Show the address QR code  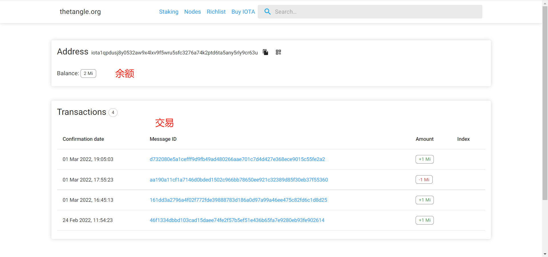point(278,52)
